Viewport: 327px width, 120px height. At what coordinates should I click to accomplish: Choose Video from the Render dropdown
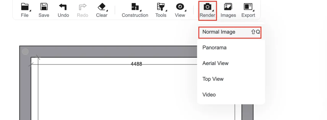click(x=209, y=95)
